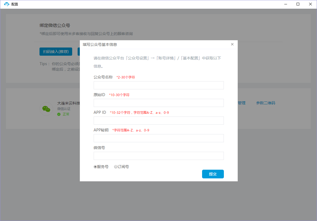Click the green 正常 status checkmark icon

59,114
